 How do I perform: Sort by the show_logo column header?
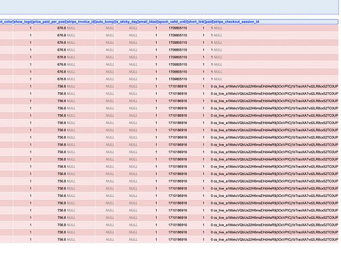click(23, 22)
